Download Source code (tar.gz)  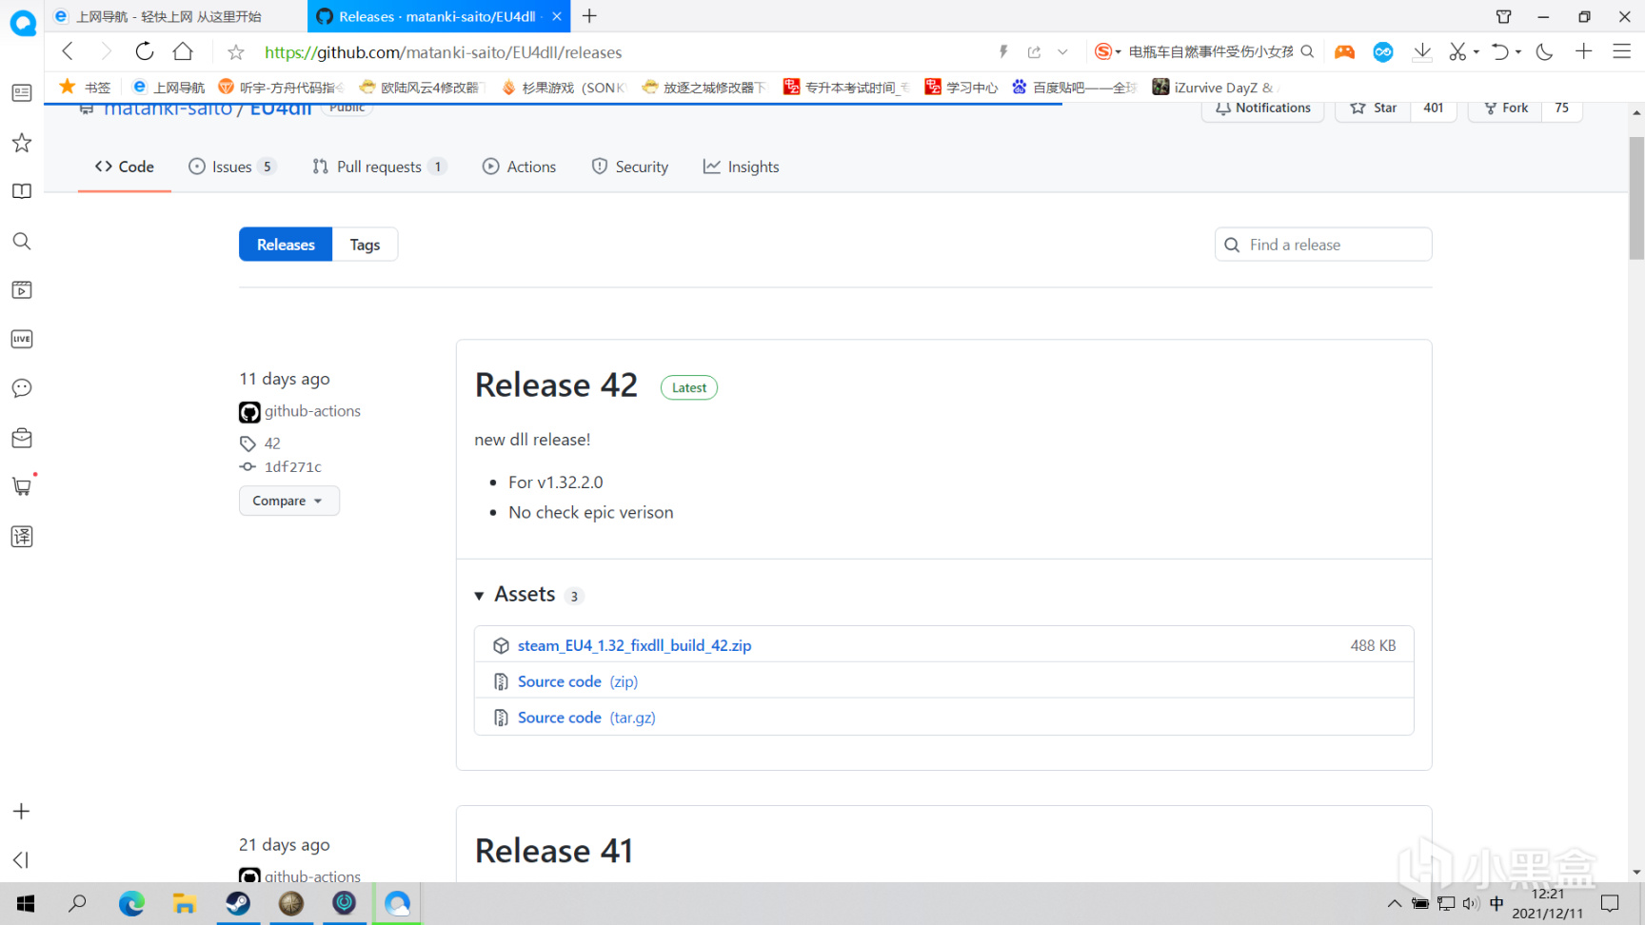point(586,718)
